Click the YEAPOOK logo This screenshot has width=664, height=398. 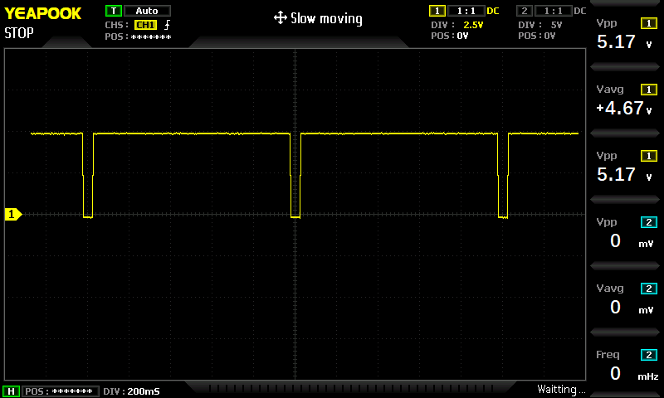tap(43, 13)
